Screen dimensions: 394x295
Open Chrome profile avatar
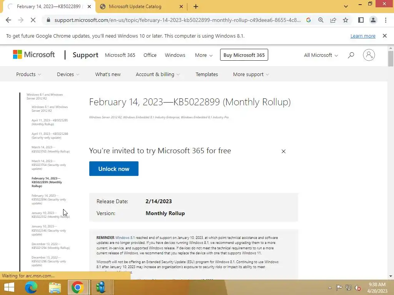pos(373,20)
